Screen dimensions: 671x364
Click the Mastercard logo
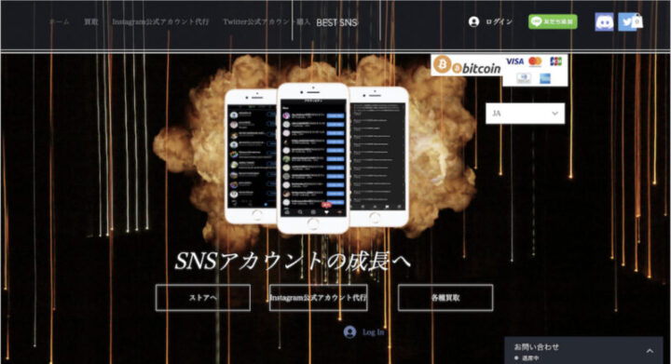point(535,61)
